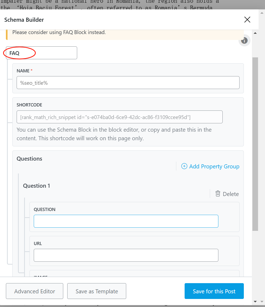Click the info icon below the dialog header
This screenshot has width=265, height=307.
click(244, 40)
